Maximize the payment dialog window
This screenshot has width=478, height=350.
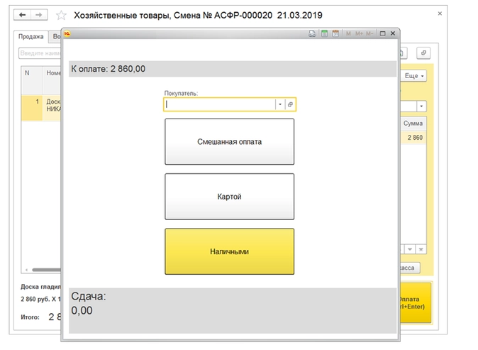(x=382, y=33)
